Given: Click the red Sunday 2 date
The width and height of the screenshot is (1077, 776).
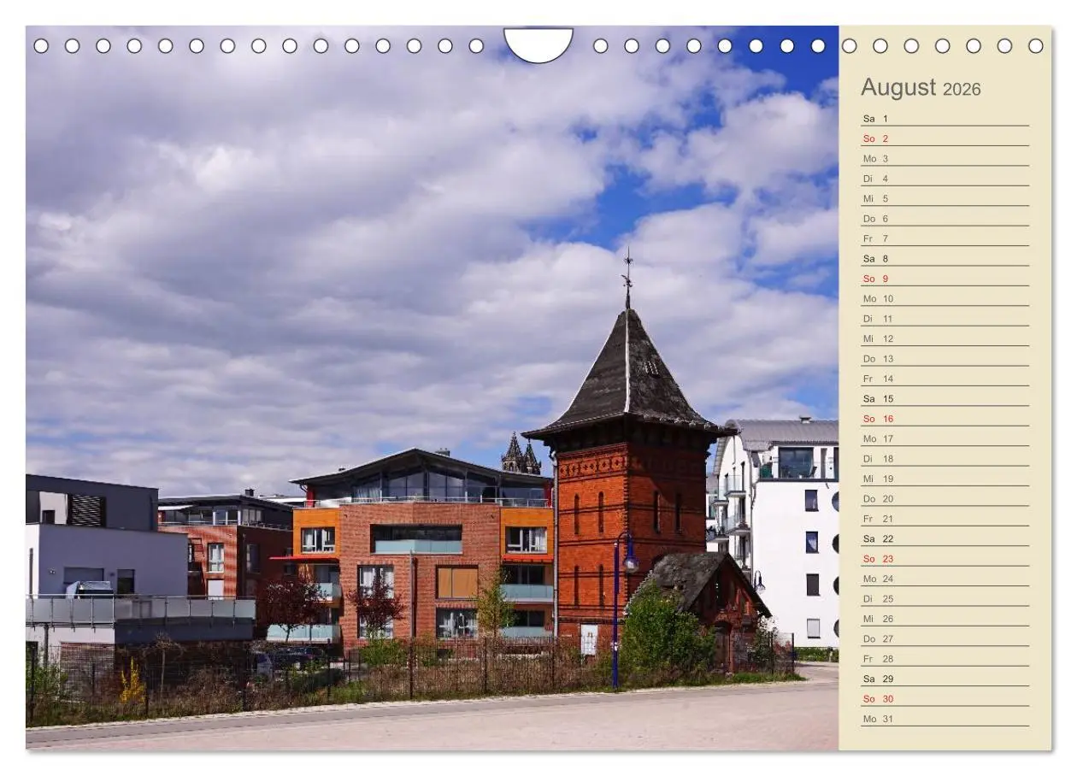Looking at the screenshot, I should point(879,137).
